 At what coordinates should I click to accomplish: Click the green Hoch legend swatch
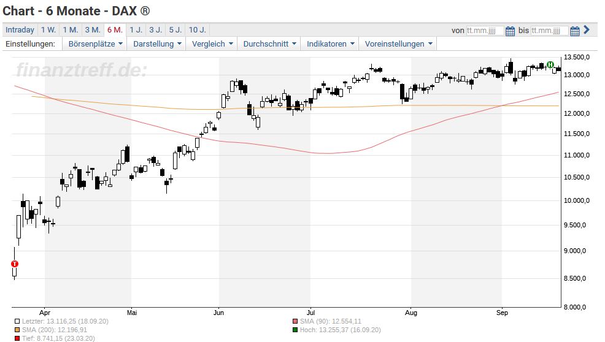point(295,330)
